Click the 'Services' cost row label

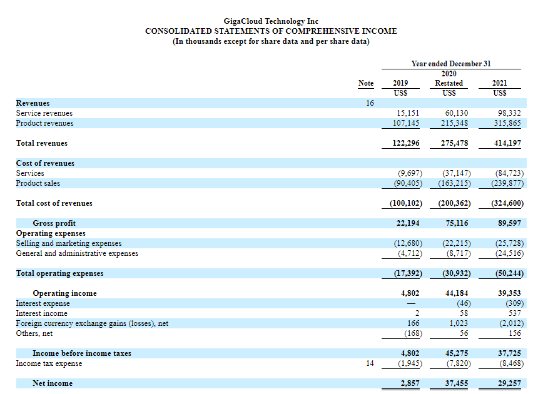tap(30, 173)
